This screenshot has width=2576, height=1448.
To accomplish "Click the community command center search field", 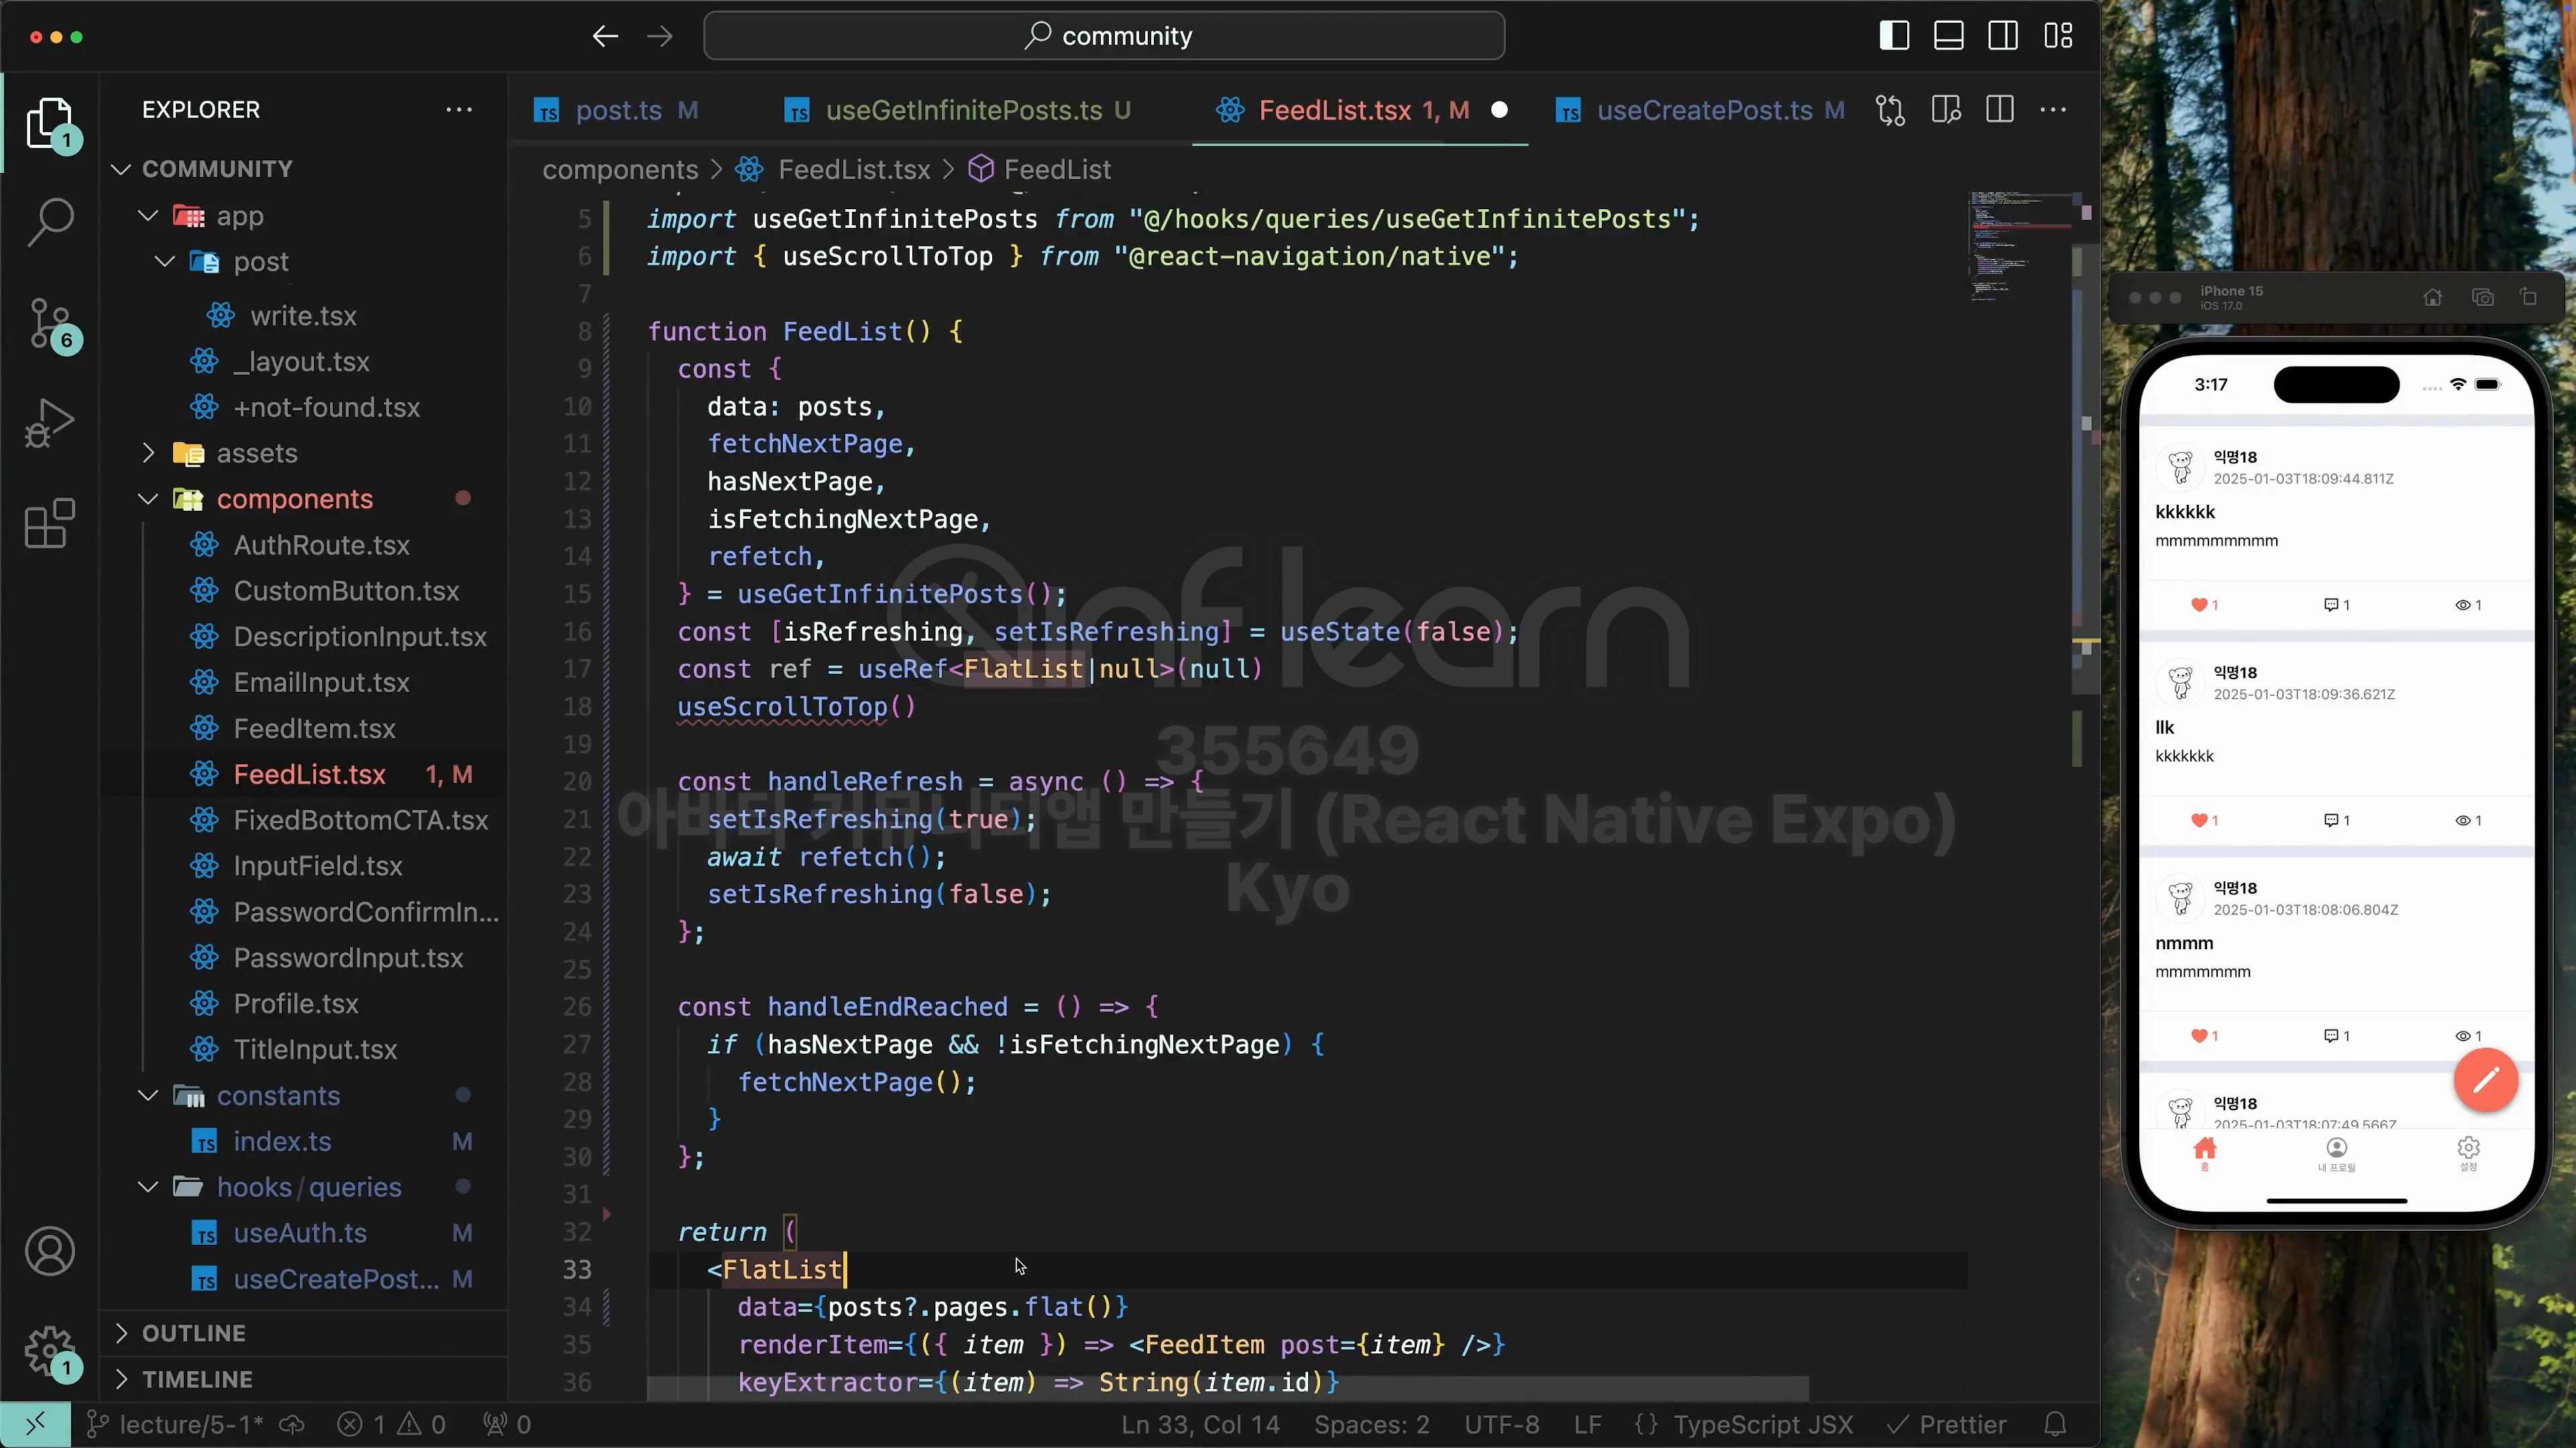I will tap(1104, 36).
